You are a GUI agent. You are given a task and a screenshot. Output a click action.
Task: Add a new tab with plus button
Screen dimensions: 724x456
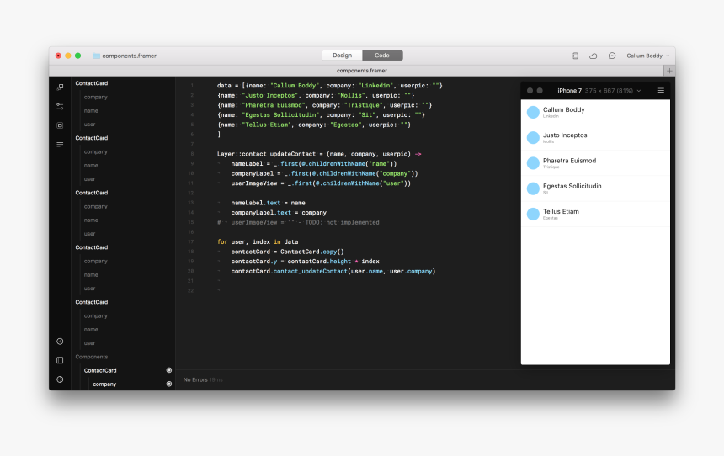coord(669,71)
